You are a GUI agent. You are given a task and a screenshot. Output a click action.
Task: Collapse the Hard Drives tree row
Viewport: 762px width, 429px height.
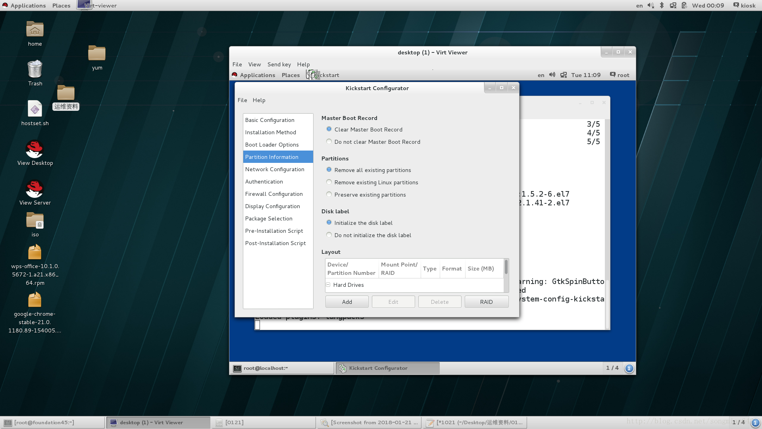(328, 285)
